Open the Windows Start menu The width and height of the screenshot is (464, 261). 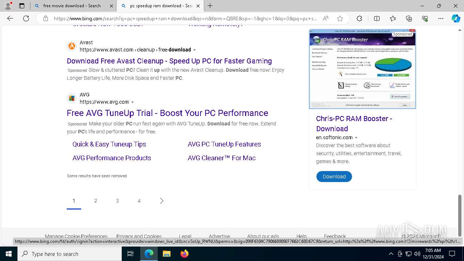tap(9, 254)
